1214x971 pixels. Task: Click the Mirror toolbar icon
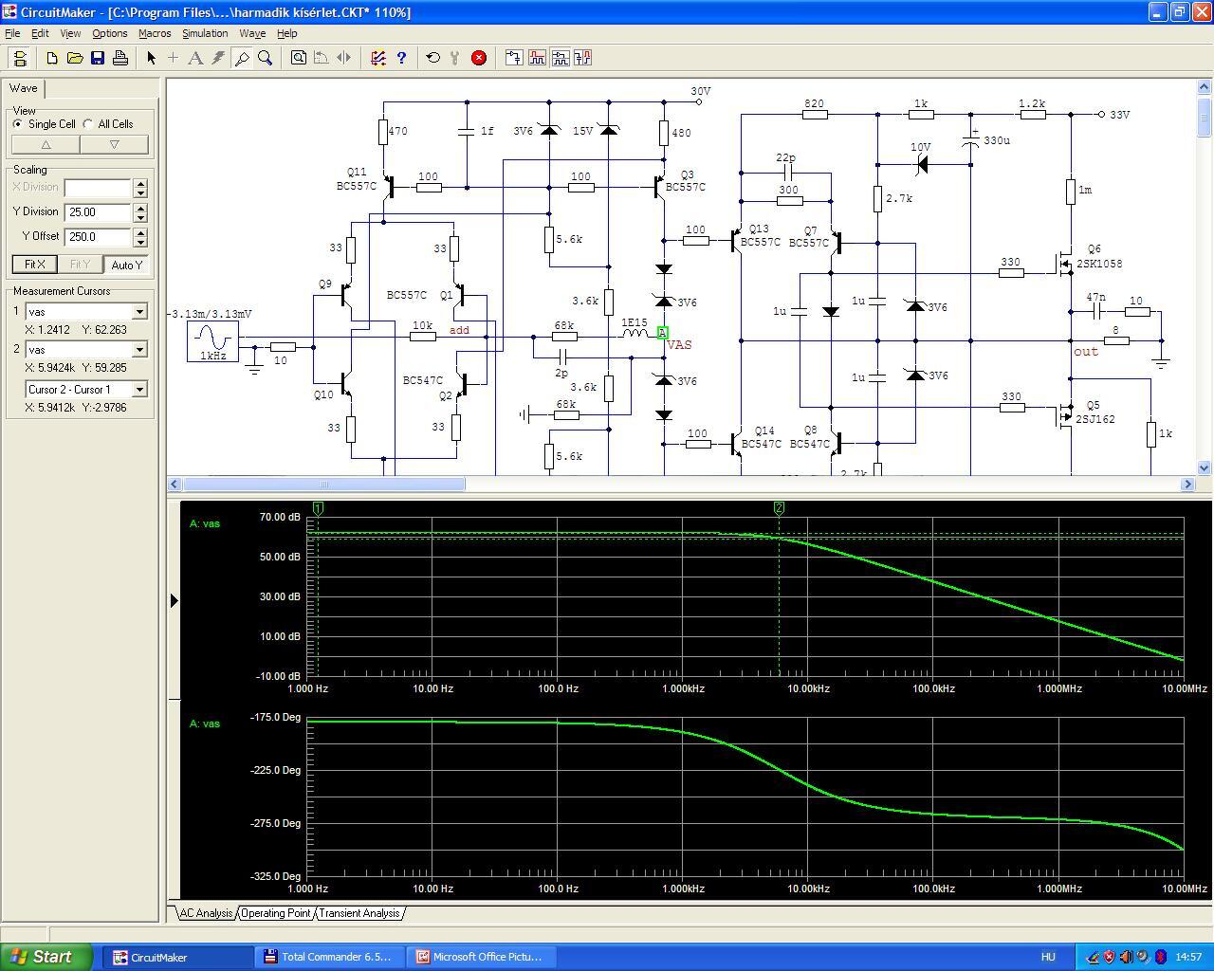[344, 58]
